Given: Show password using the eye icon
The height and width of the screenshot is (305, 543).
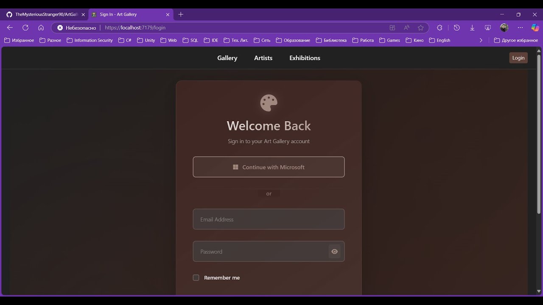Looking at the screenshot, I should 334,252.
